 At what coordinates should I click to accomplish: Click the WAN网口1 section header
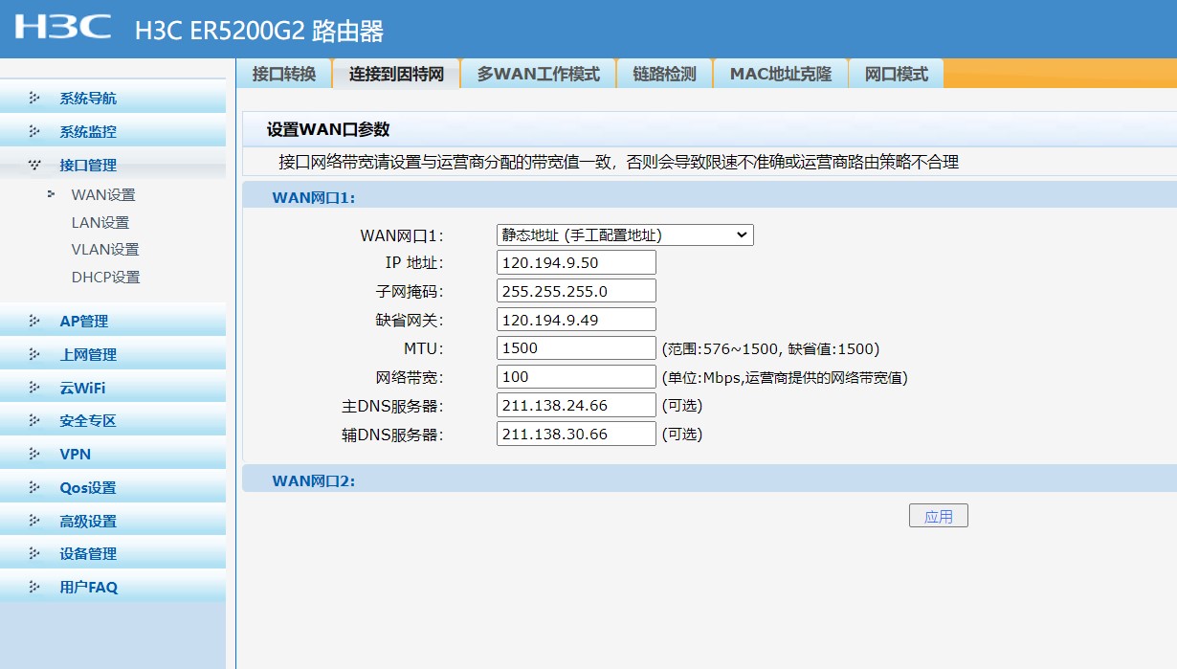pos(709,197)
